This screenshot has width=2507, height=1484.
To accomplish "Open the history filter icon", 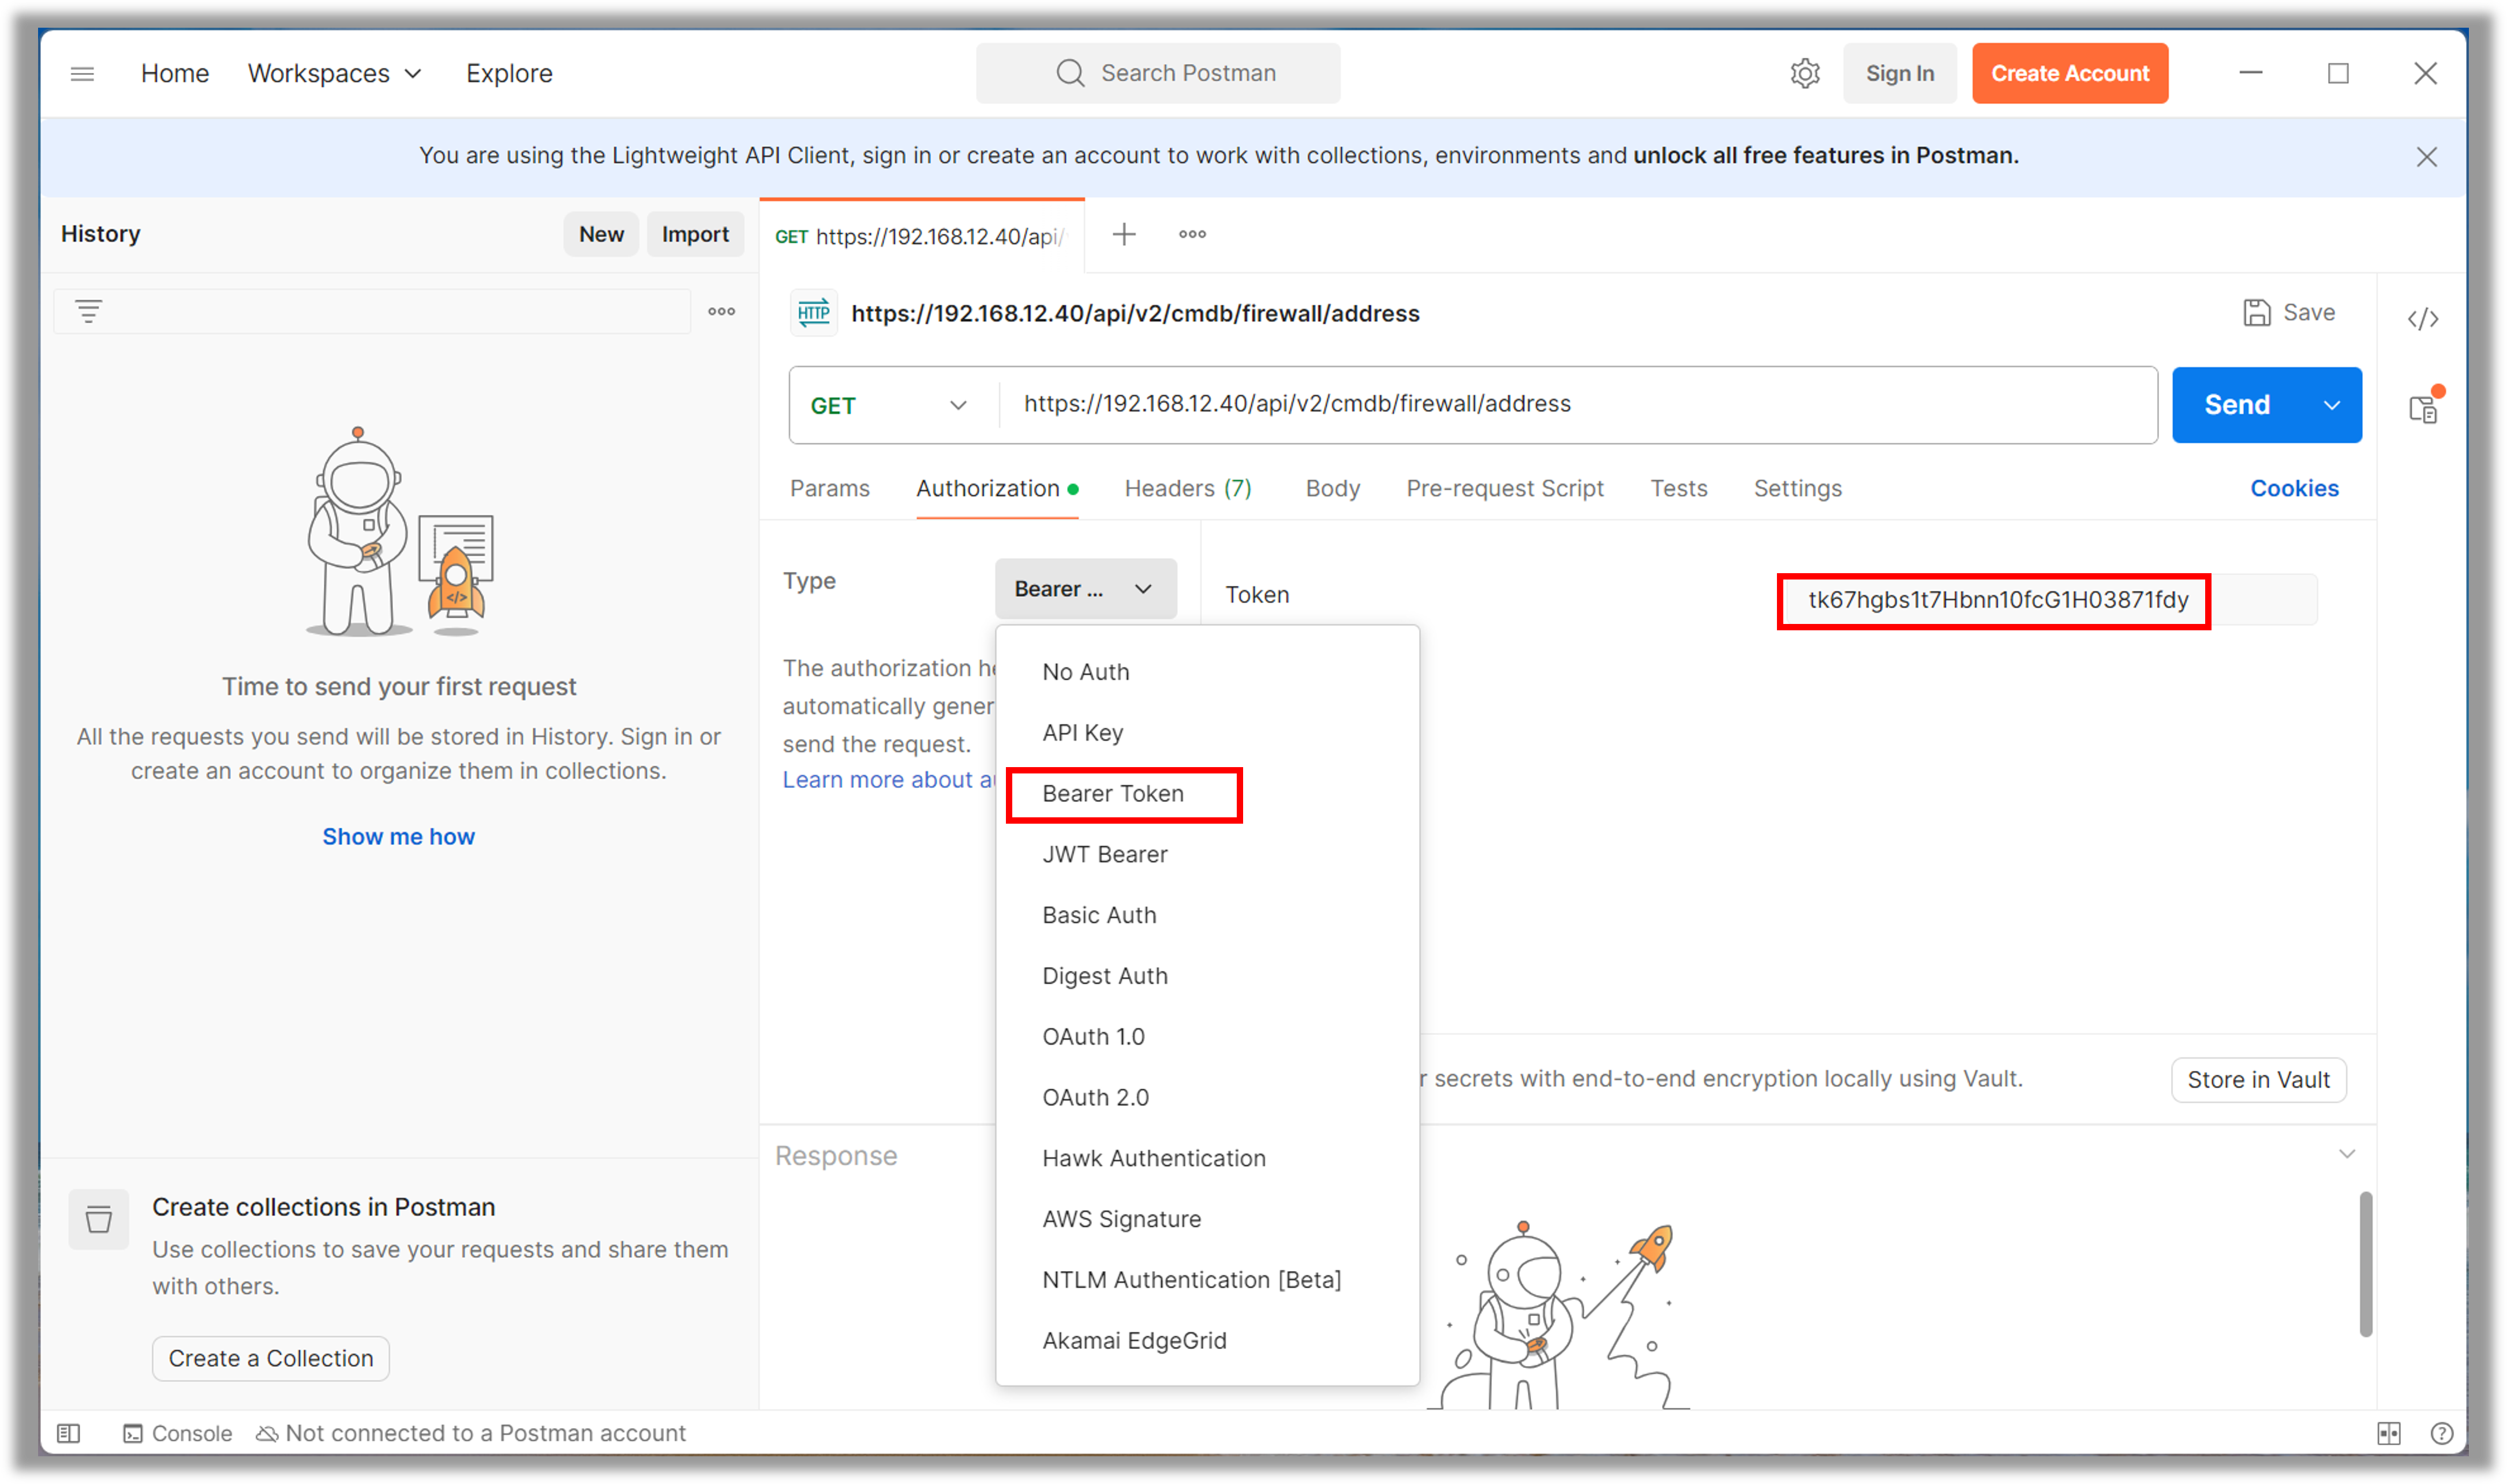I will tap(88, 311).
